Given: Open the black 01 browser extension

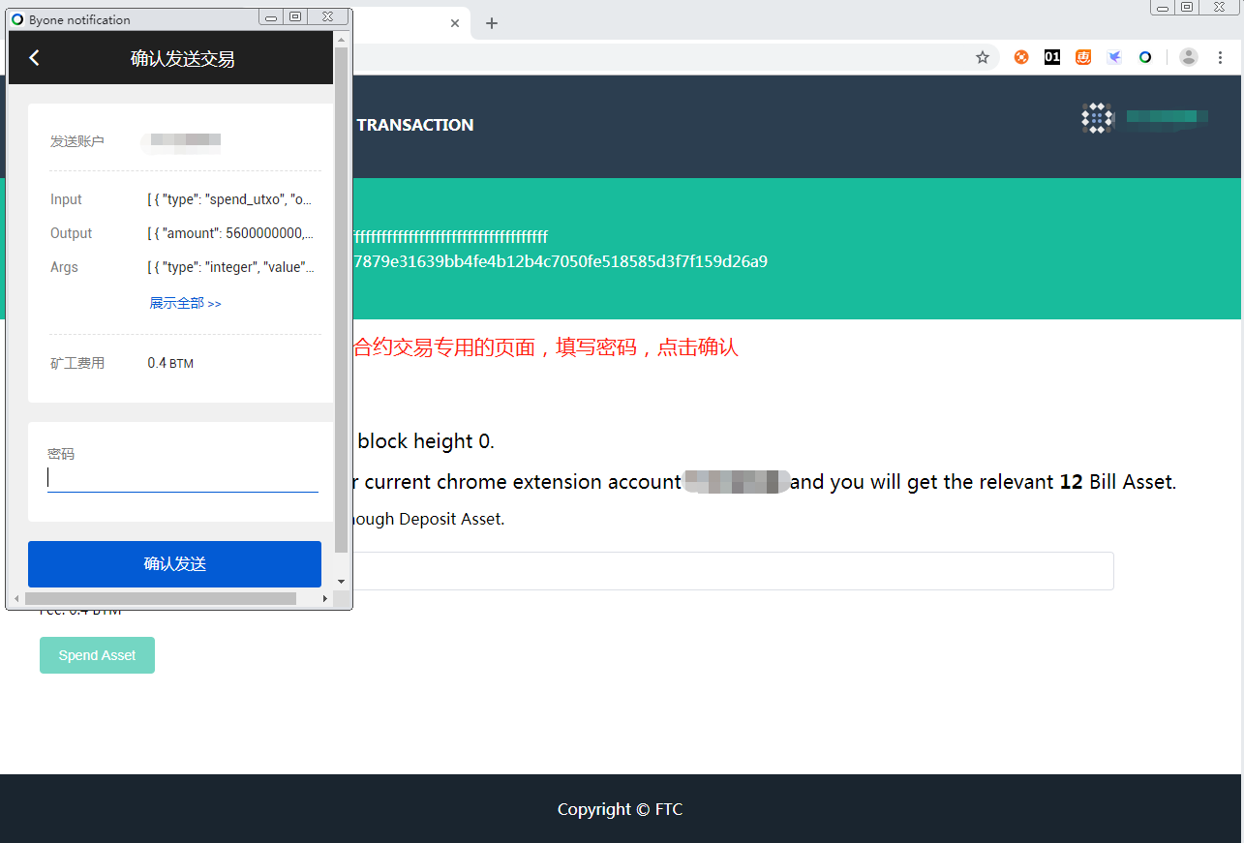Looking at the screenshot, I should click(1052, 57).
